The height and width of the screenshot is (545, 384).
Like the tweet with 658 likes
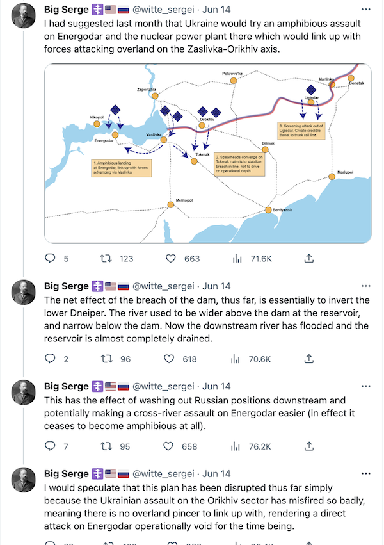[171, 446]
